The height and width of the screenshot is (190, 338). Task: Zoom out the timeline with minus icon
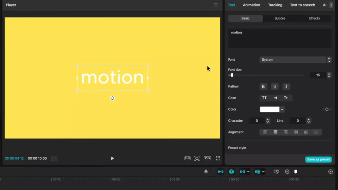pos(287,172)
